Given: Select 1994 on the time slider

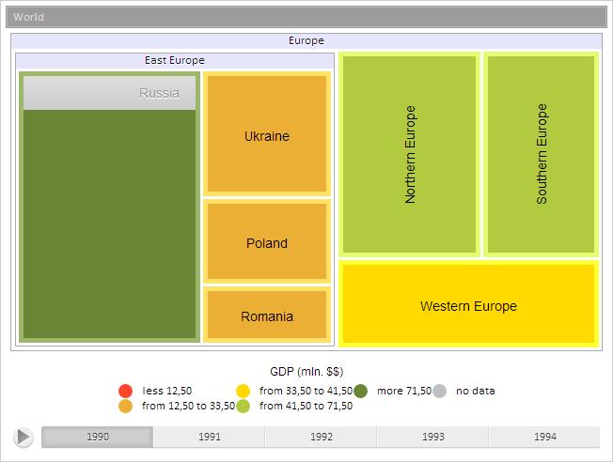Looking at the screenshot, I should (544, 437).
